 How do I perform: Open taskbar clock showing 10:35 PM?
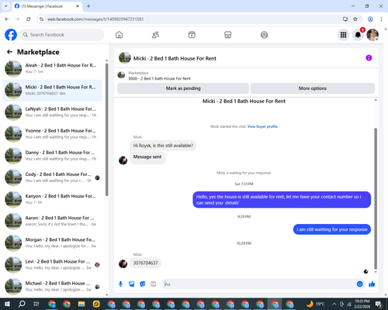coord(362,304)
